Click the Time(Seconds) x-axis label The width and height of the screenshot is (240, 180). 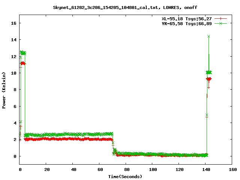pos(125,177)
